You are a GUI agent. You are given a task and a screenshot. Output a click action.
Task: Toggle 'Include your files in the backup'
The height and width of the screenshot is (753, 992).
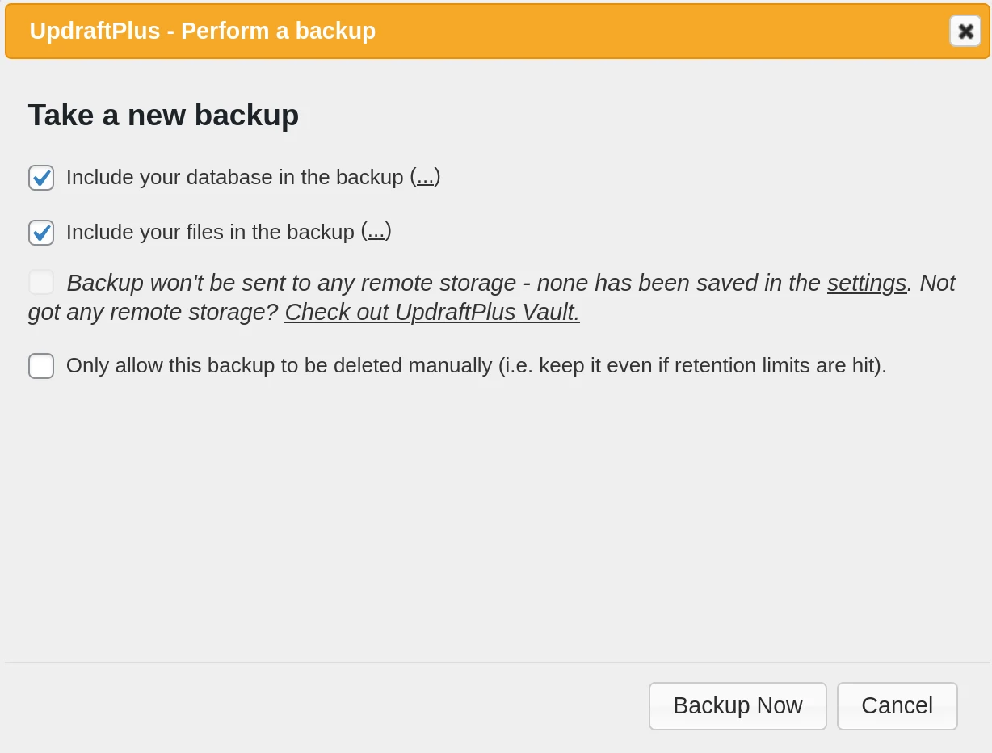(40, 233)
